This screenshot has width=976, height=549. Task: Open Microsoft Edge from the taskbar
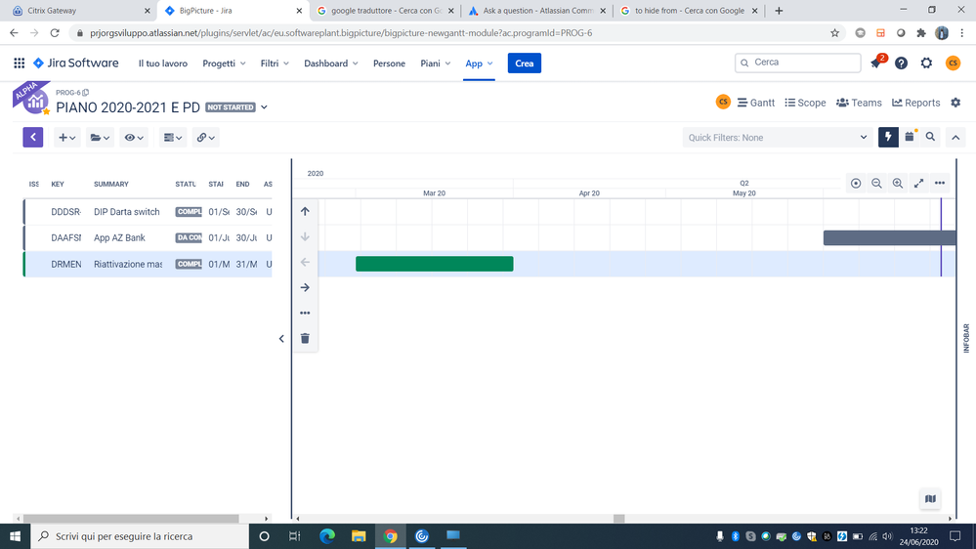click(326, 536)
